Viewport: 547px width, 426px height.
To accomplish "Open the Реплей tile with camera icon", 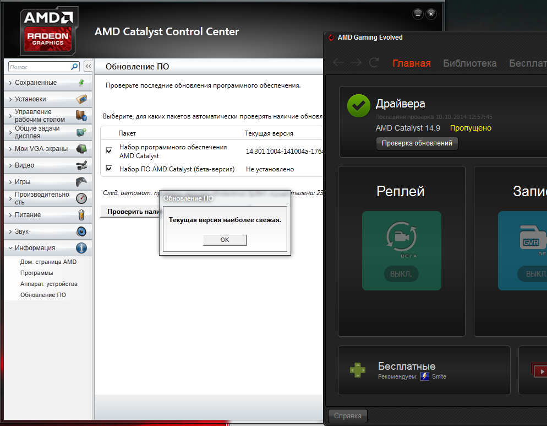I will (402, 251).
